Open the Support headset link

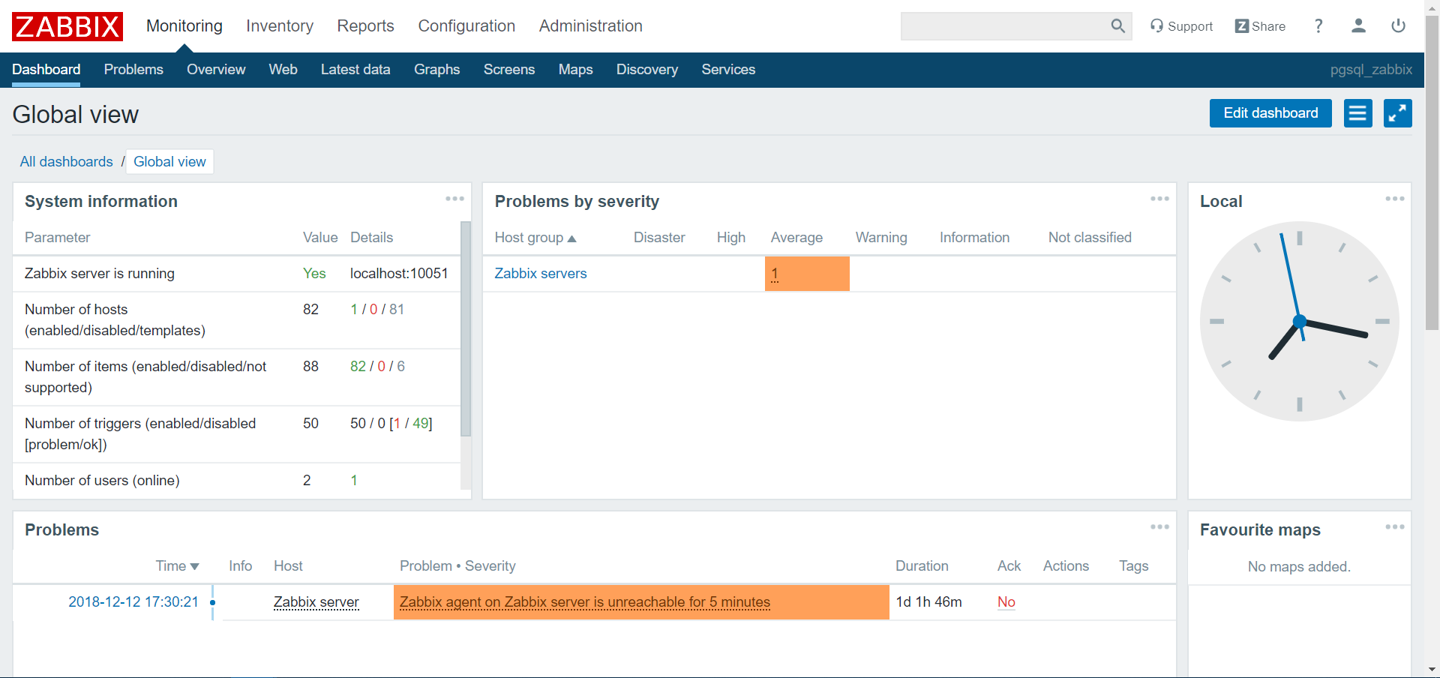click(1181, 26)
